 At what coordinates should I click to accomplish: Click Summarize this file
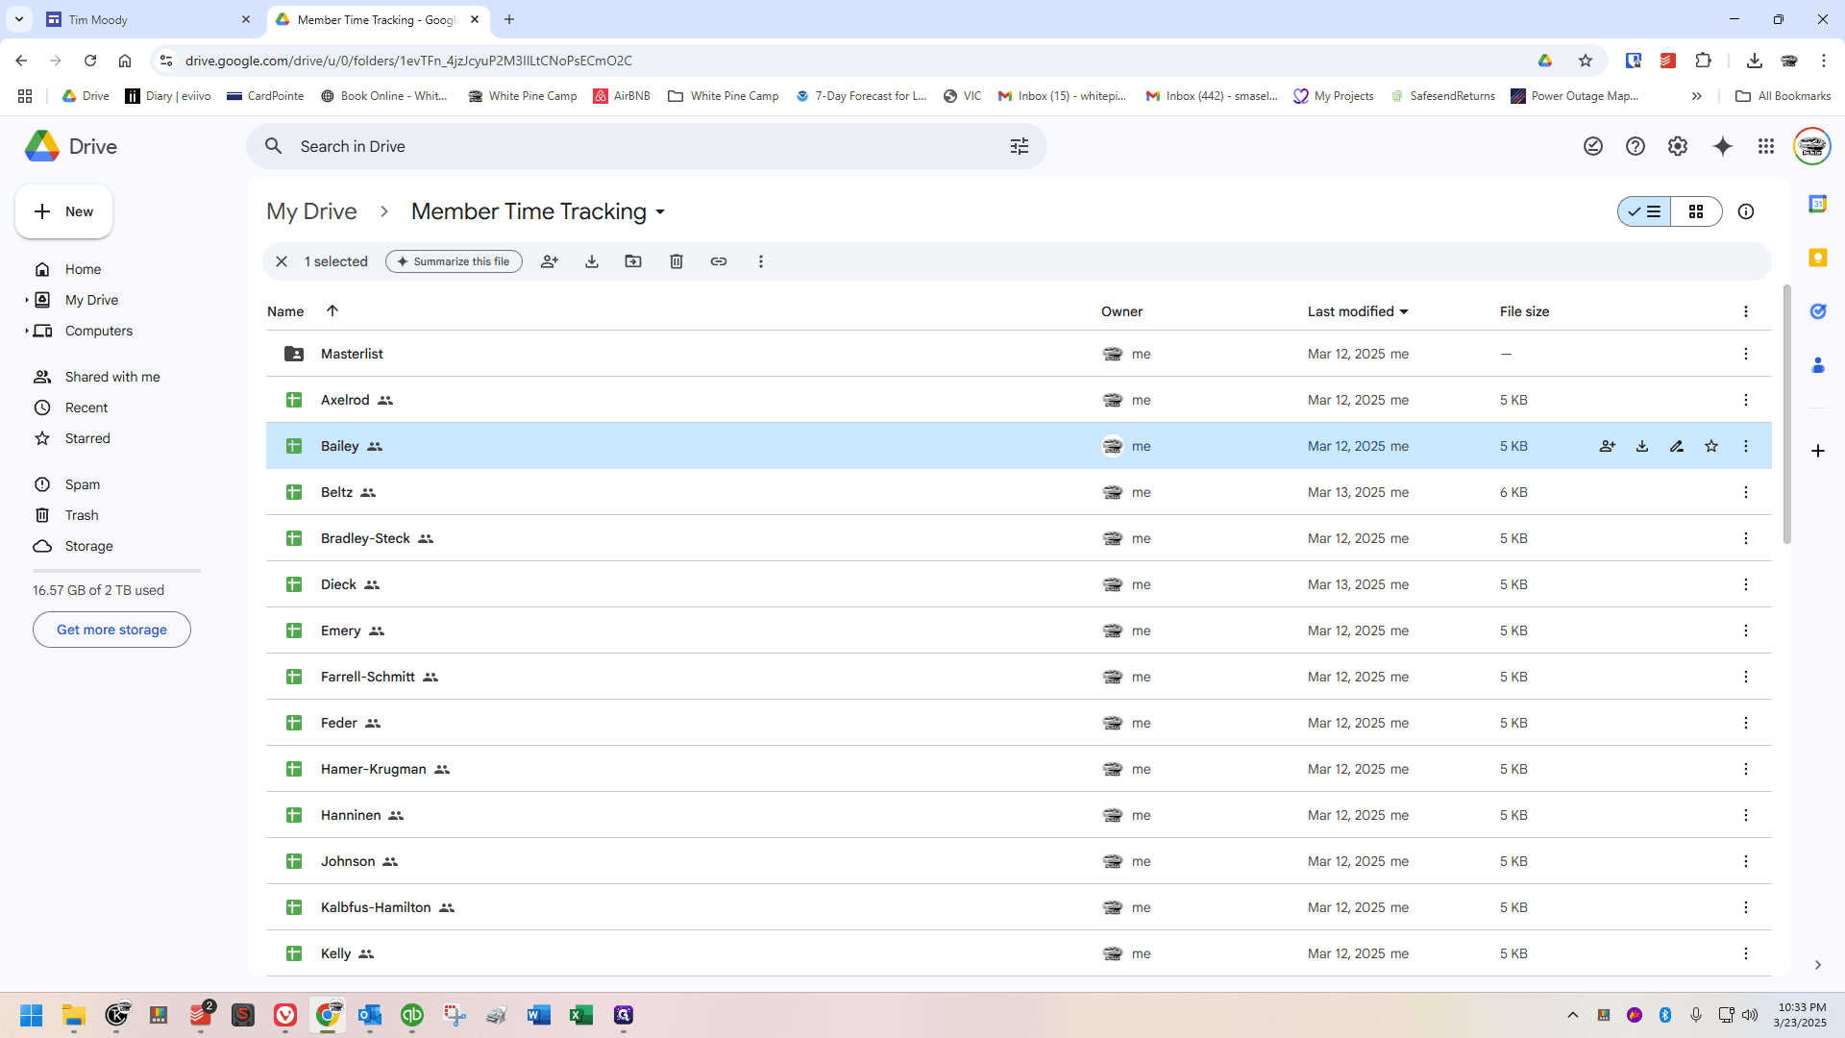pyautogui.click(x=454, y=261)
